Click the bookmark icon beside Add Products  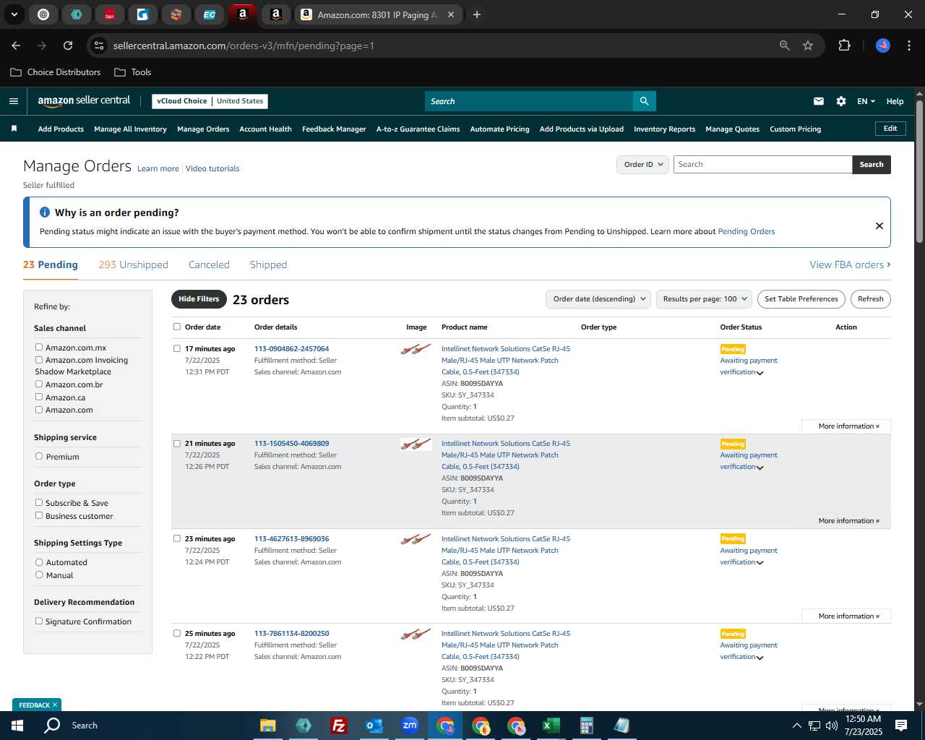[14, 129]
